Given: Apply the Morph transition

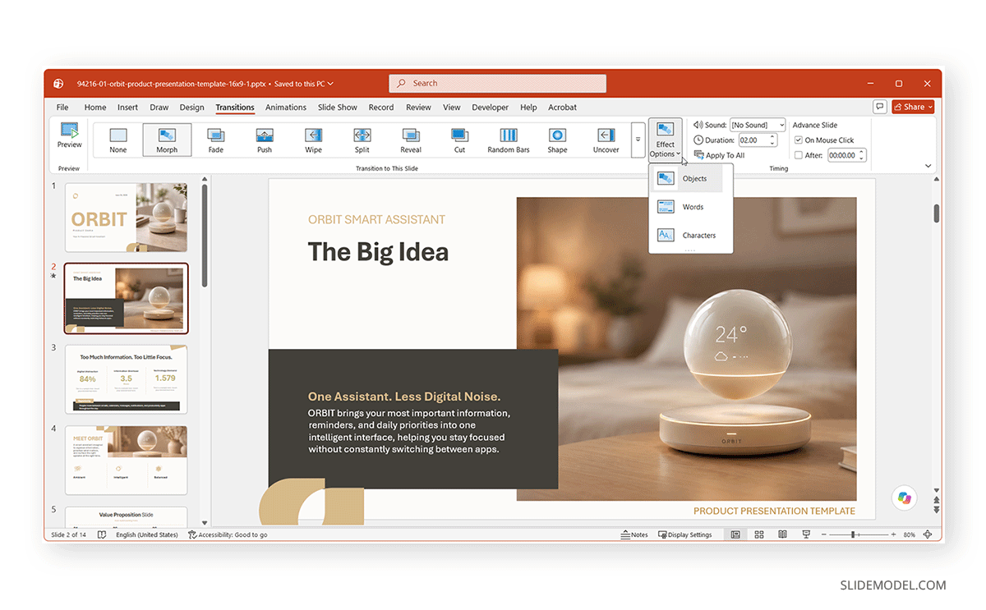Looking at the screenshot, I should point(167,140).
